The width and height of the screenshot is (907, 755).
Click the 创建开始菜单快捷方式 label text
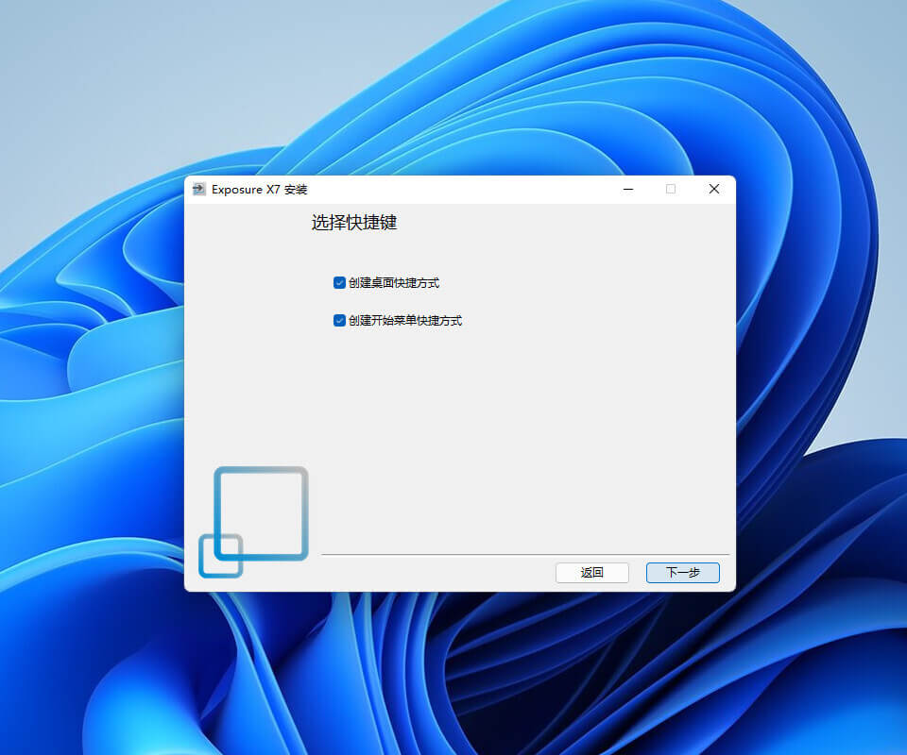[404, 320]
